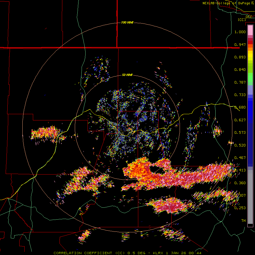Image resolution: width=255 pixels, height=255 pixels.
Task: Select the 0.253 scale value
Action: (x=240, y=208)
